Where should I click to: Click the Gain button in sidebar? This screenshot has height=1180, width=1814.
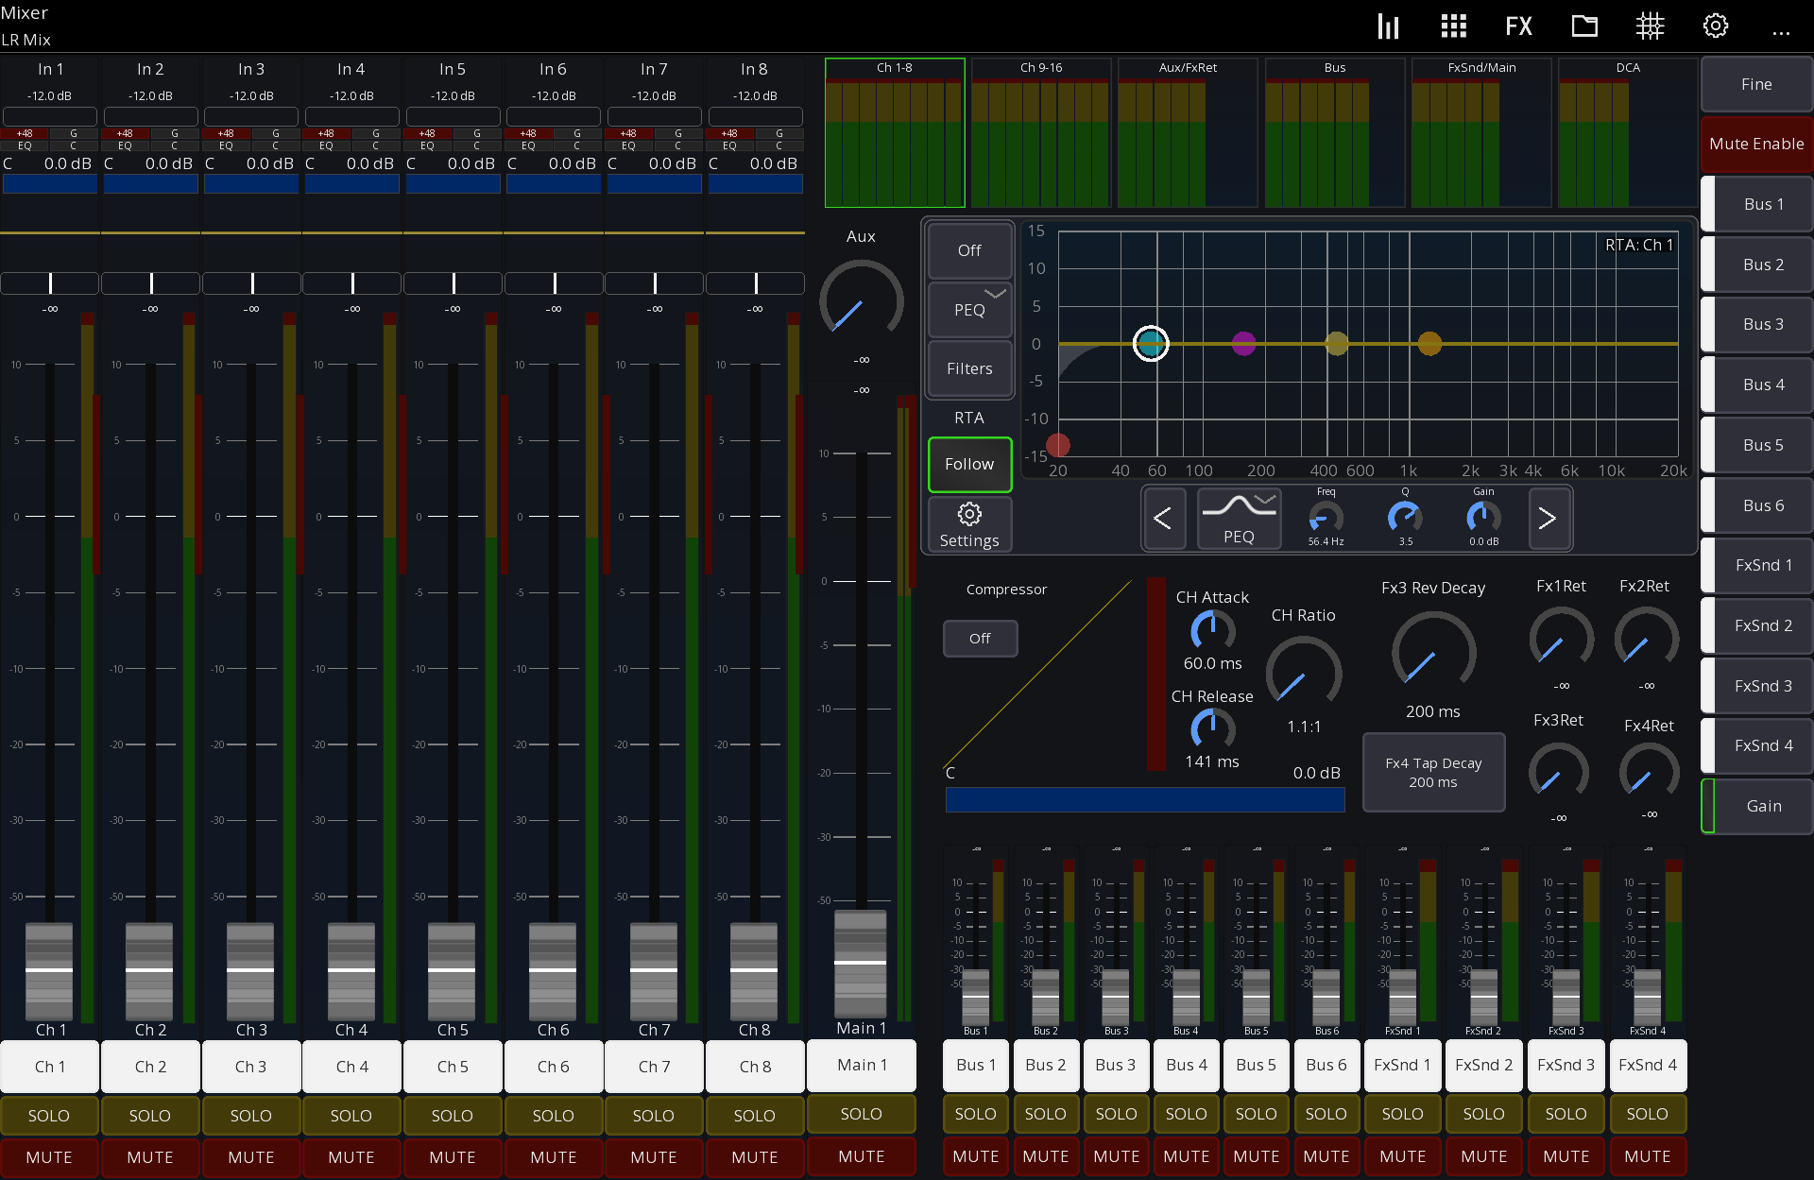[1756, 806]
